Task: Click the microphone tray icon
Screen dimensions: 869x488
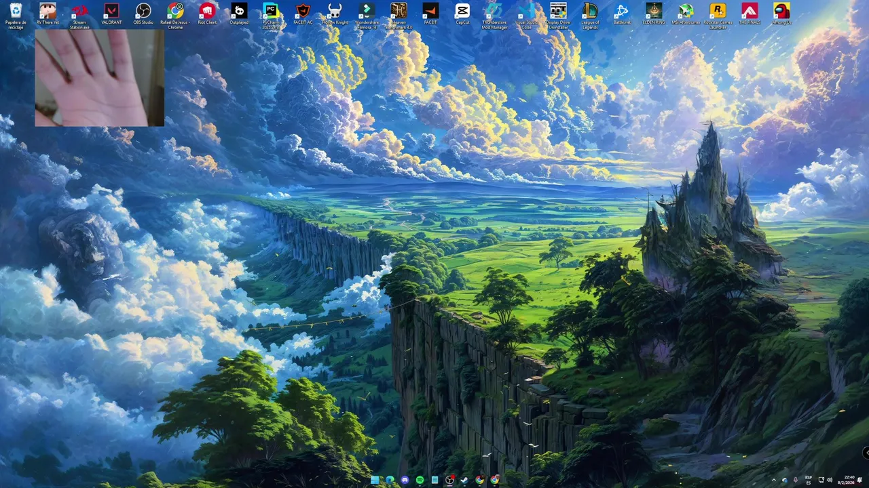Action: tap(796, 480)
